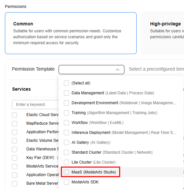The image size is (184, 189).
Task: Tick the AI Gallery checkbox
Action: 66,142
